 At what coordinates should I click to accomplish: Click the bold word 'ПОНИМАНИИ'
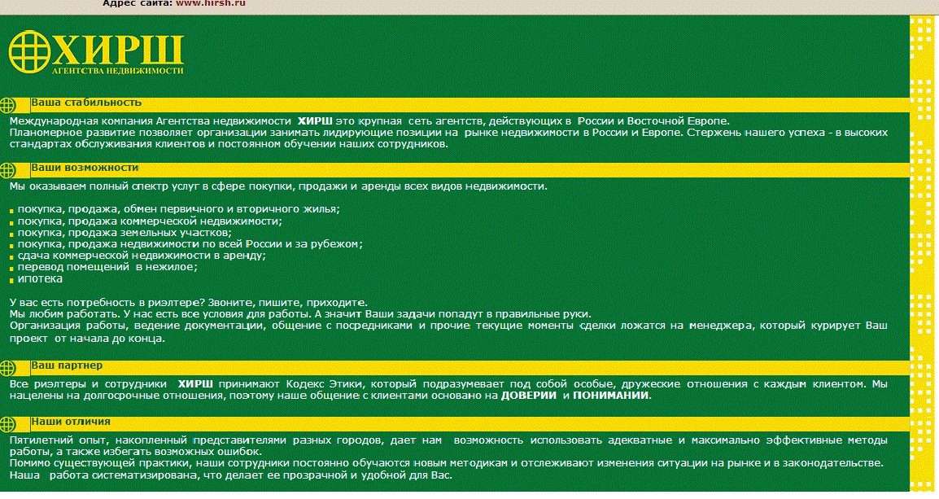(611, 396)
